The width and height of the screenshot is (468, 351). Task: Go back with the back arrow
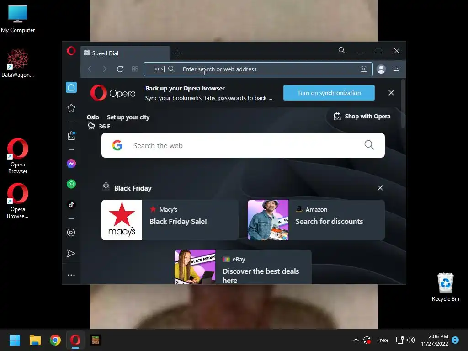(90, 69)
